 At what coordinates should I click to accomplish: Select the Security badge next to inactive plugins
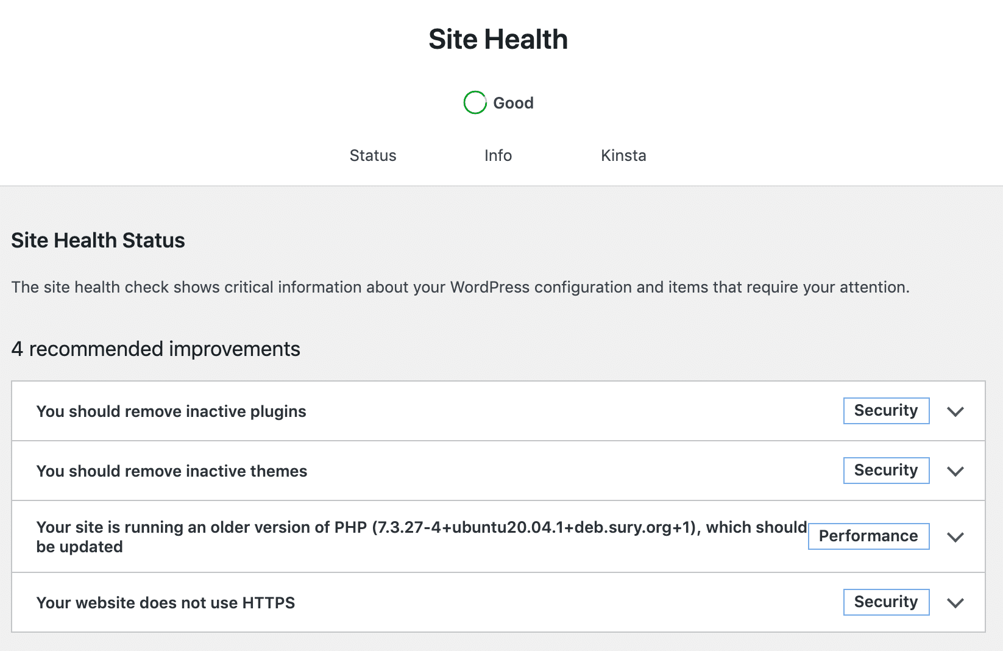(x=886, y=410)
